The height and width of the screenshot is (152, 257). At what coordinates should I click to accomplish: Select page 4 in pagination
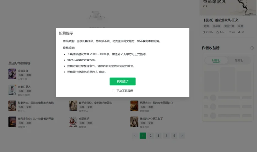(166, 135)
